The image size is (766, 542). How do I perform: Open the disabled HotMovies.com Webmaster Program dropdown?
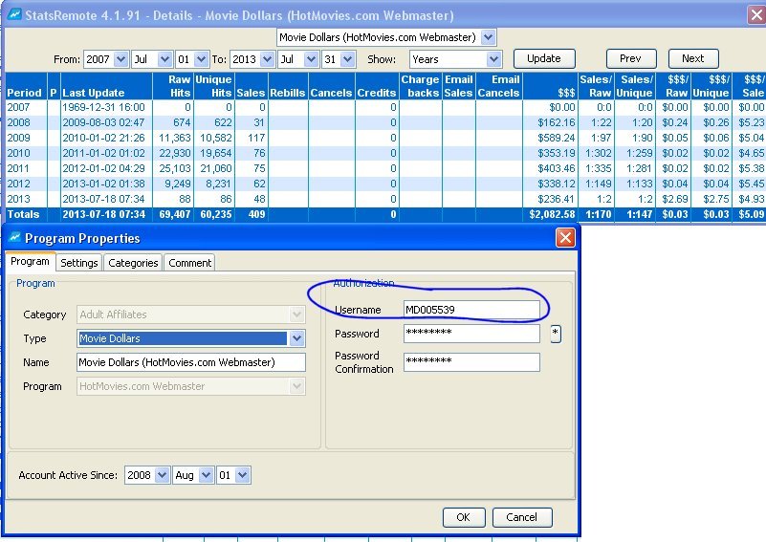tap(296, 386)
